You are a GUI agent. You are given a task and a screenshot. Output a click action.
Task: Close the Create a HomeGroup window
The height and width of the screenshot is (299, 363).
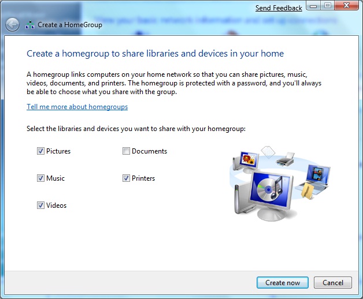point(346,6)
